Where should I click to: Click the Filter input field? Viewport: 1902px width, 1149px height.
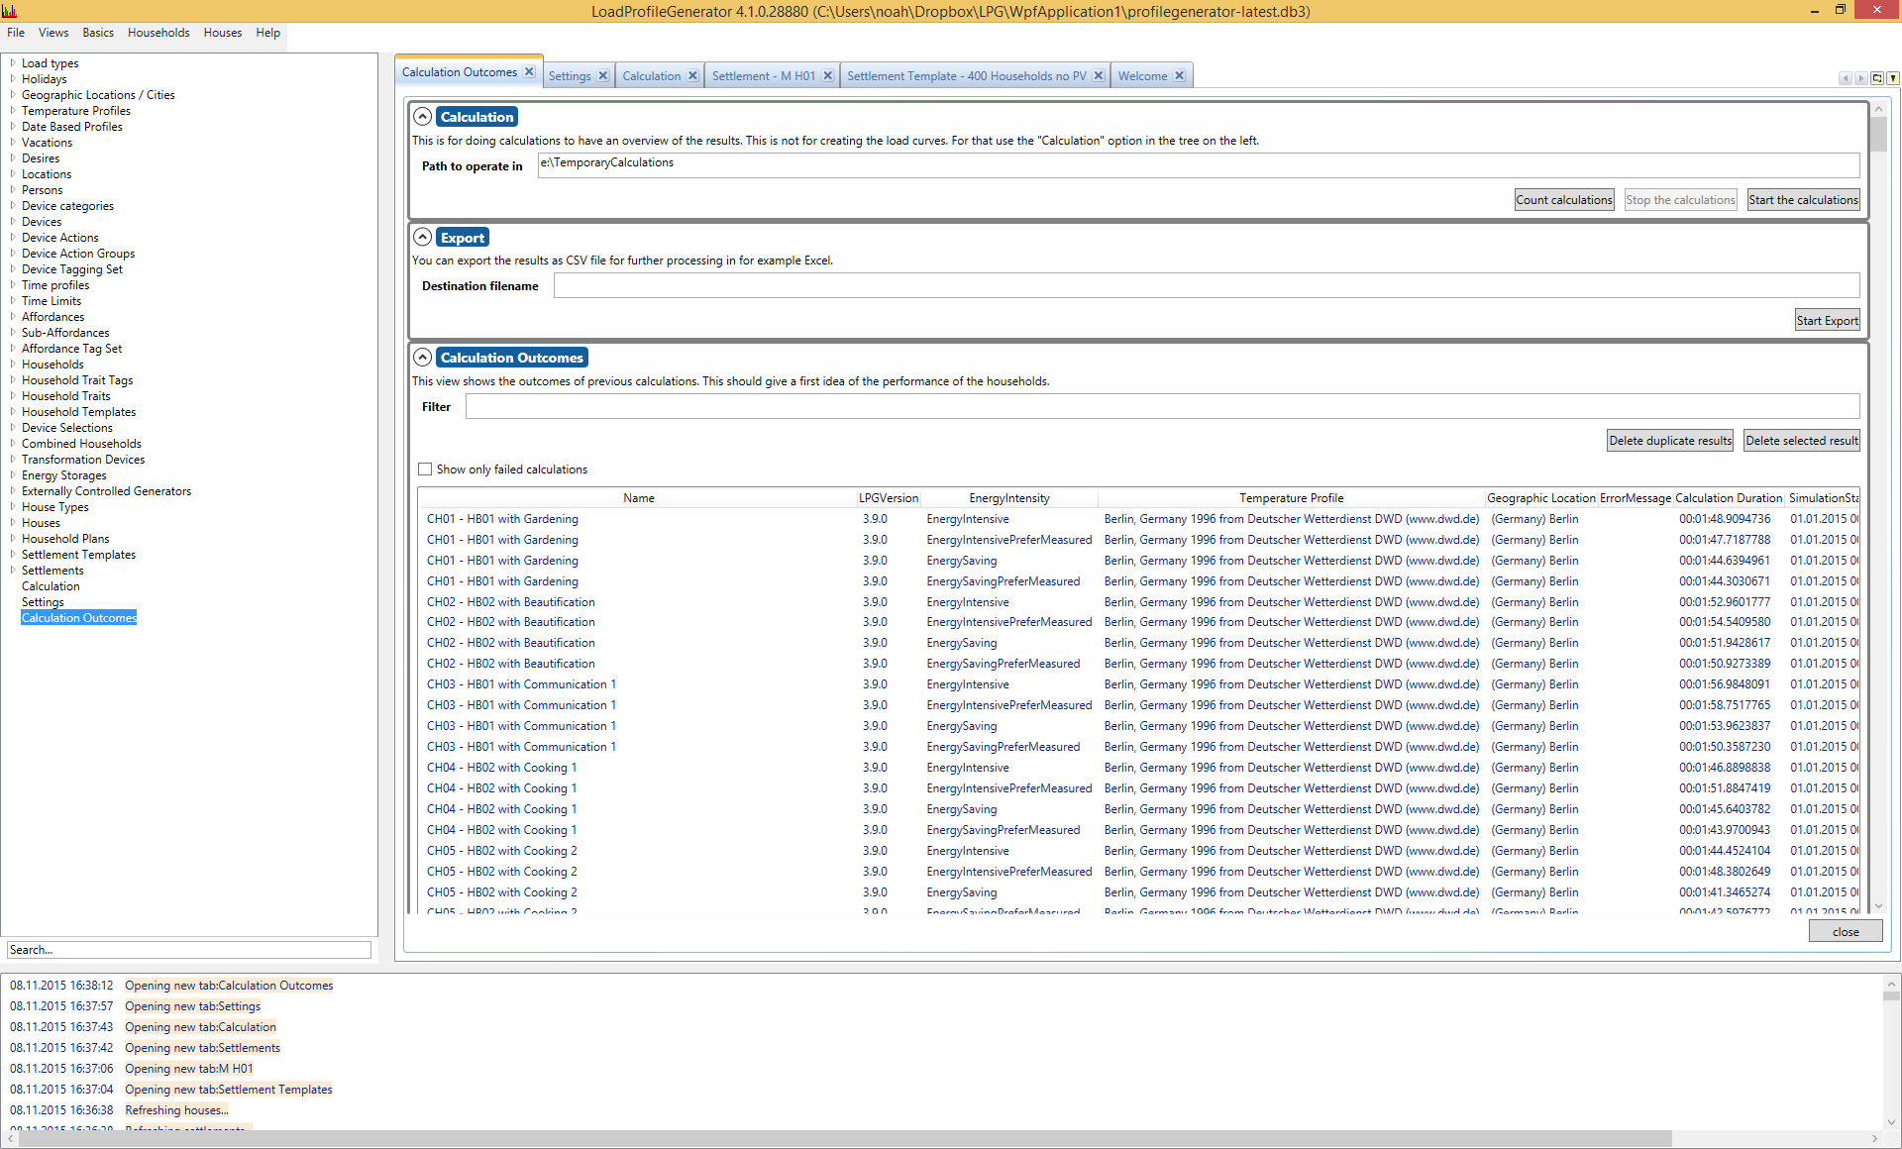tap(1162, 406)
